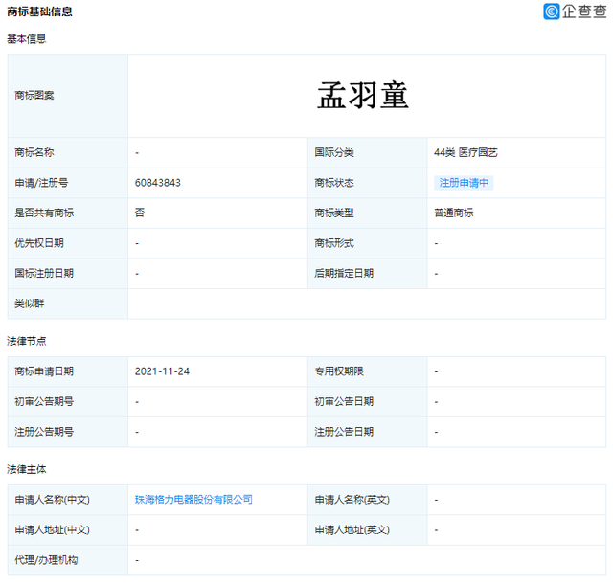
Task: Click the 国际分类 label cell
Action: point(334,152)
